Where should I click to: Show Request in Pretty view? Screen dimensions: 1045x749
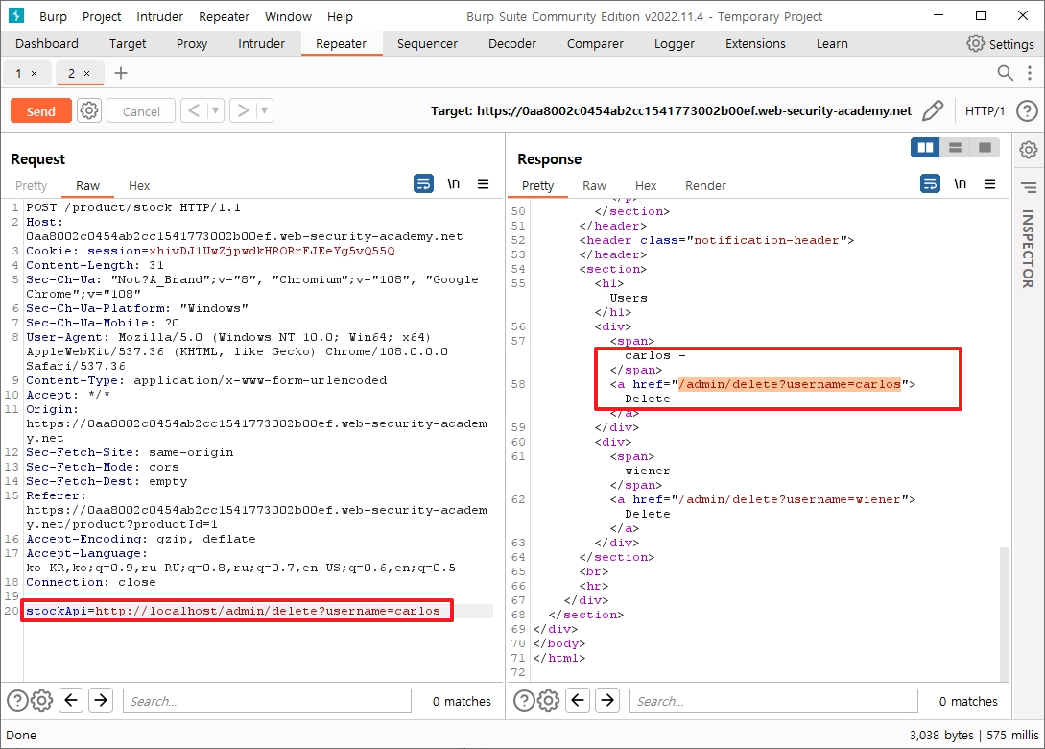31,186
